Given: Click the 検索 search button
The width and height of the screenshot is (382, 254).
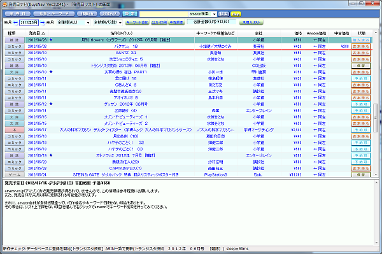Looking at the screenshot, I should 223,14.
